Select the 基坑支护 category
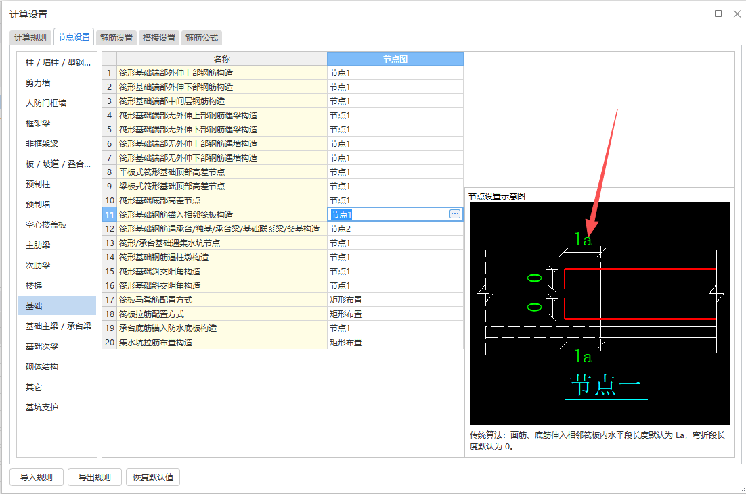This screenshot has width=746, height=494. coord(57,407)
